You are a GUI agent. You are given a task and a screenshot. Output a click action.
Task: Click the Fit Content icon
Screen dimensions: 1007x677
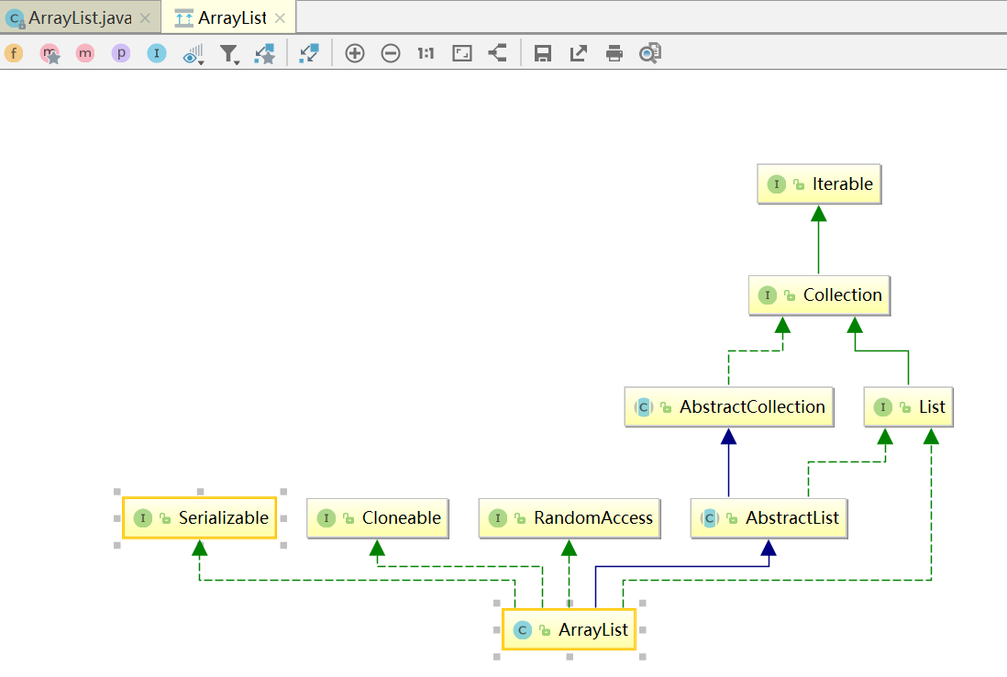(462, 53)
